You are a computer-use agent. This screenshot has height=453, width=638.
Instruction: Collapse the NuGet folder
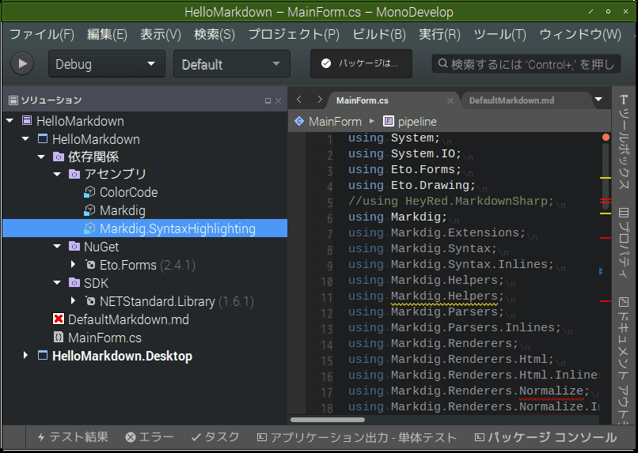pyautogui.click(x=57, y=246)
